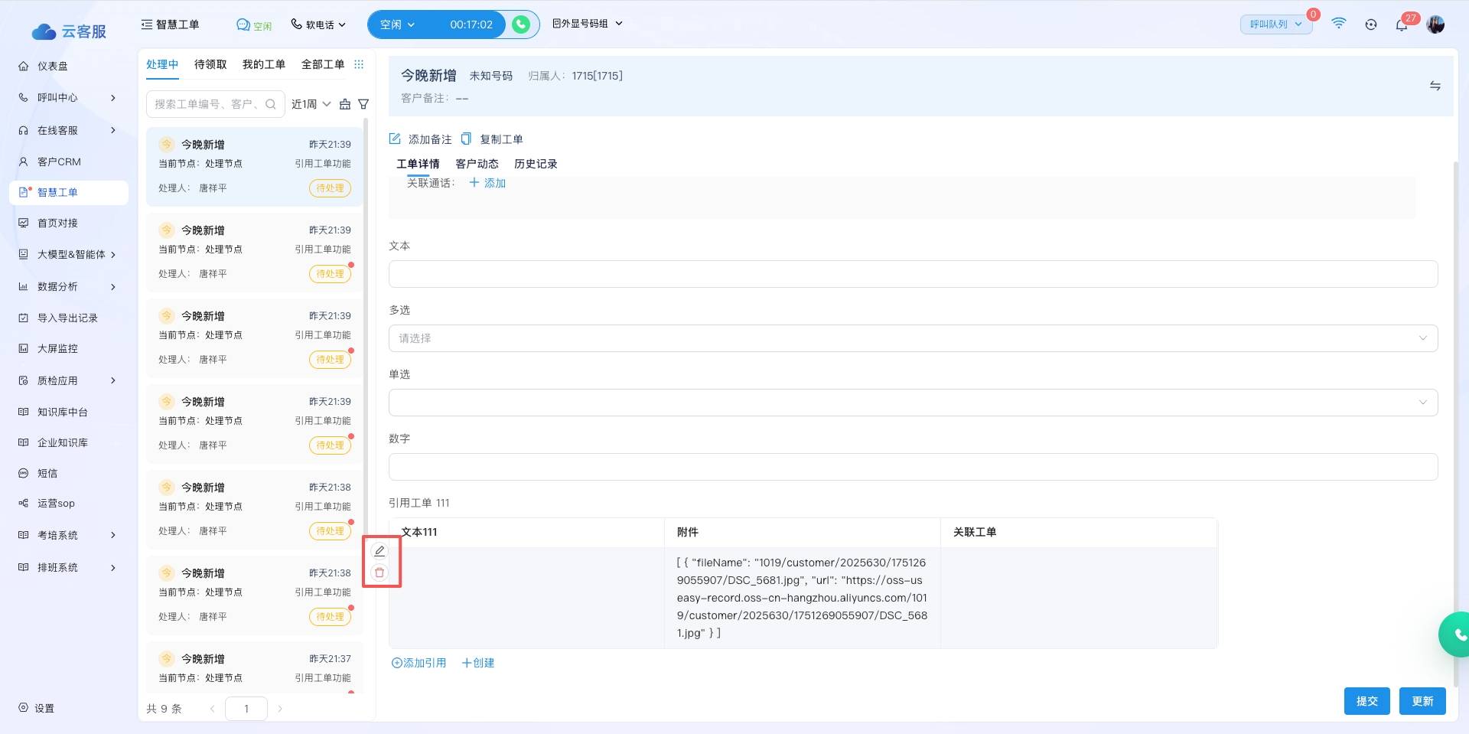This screenshot has height=734, width=1469.
Task: Click the 云客服 cloud logo
Action: (x=68, y=31)
